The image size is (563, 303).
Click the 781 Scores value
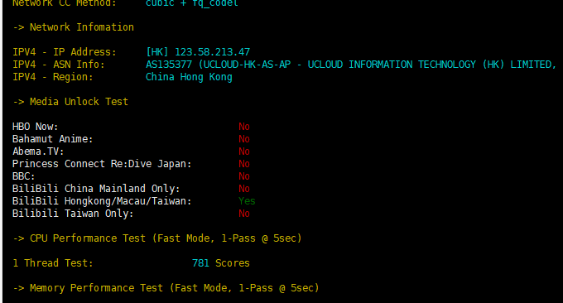click(x=221, y=263)
